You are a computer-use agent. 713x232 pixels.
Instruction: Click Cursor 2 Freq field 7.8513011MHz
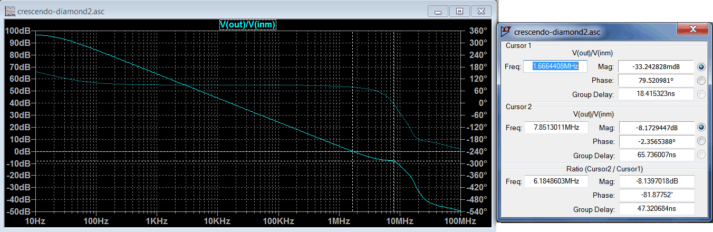point(556,128)
